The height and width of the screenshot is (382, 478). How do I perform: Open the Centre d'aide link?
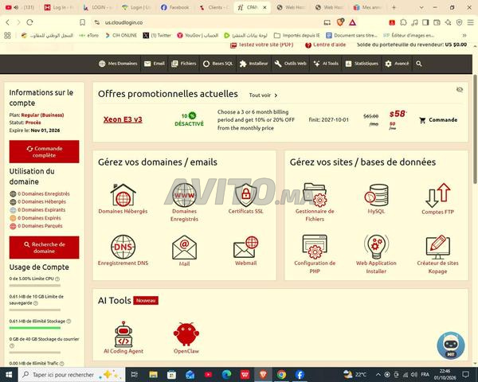(x=325, y=45)
